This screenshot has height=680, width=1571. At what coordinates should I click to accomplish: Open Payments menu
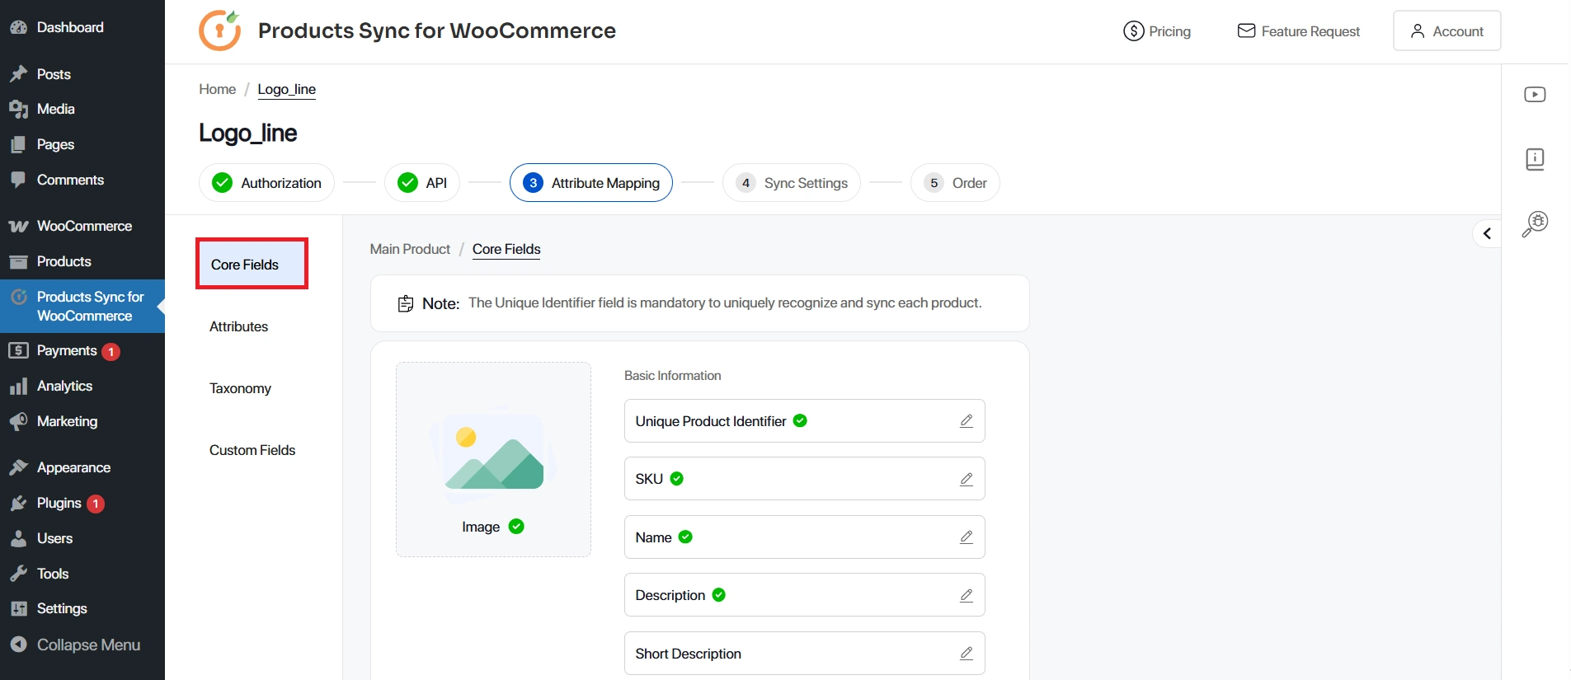tap(82, 350)
